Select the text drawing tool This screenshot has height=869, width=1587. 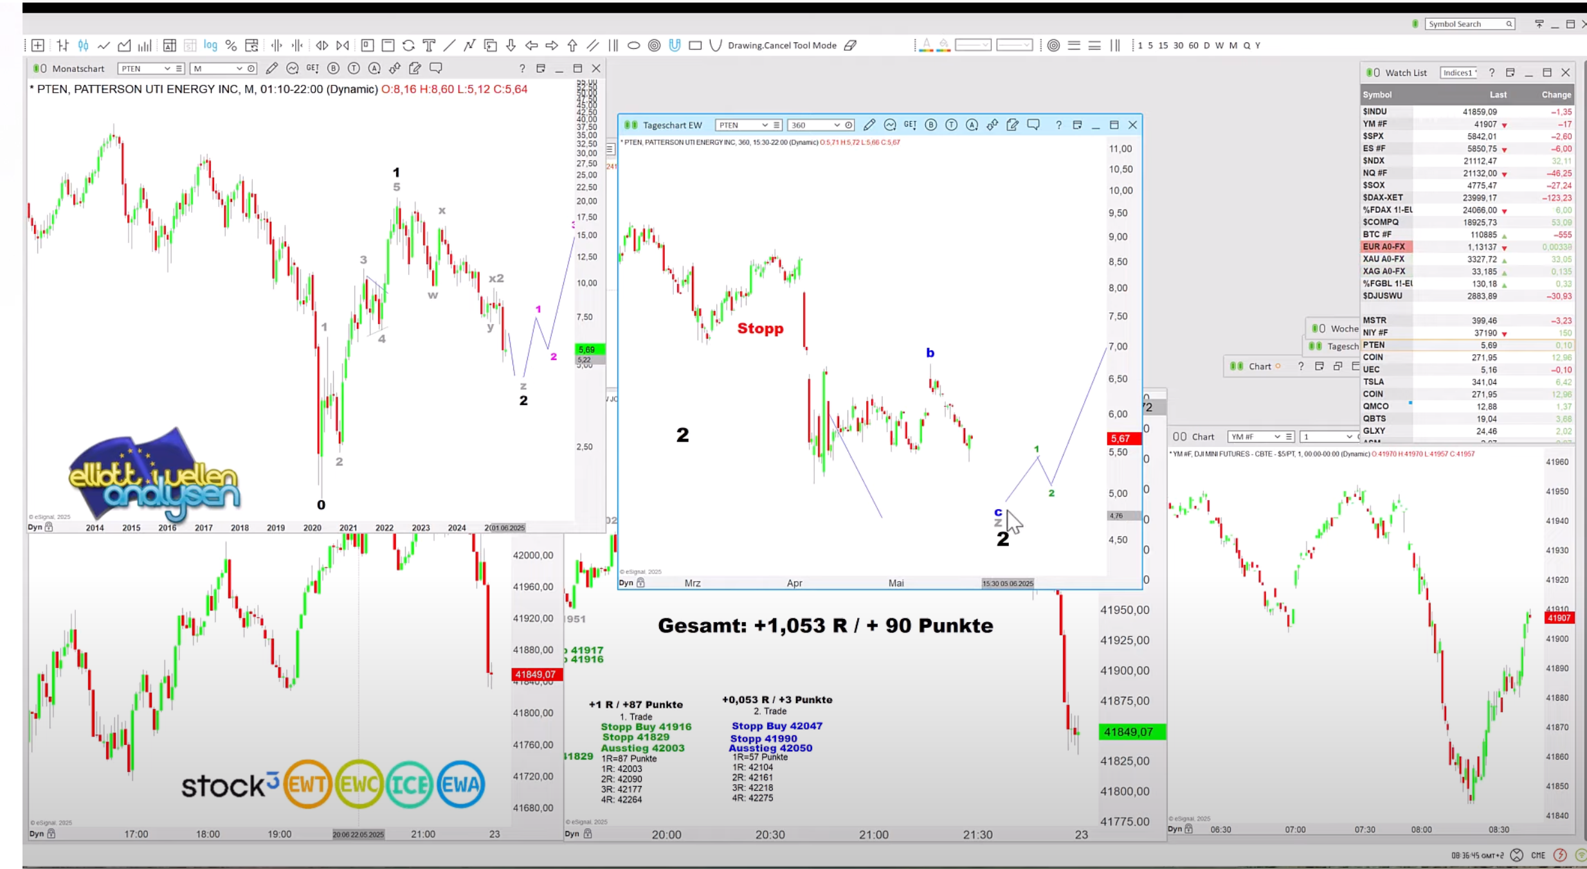[x=429, y=45]
